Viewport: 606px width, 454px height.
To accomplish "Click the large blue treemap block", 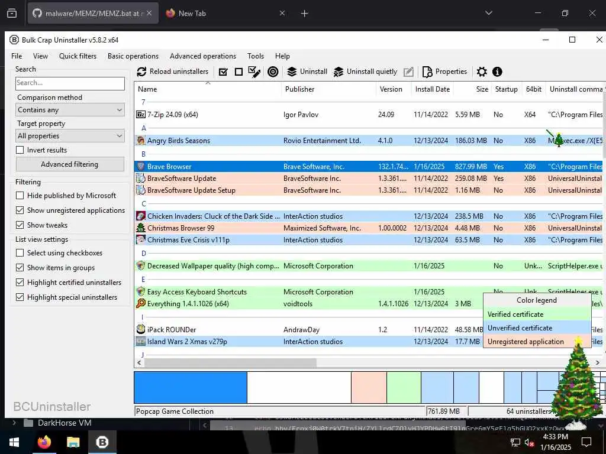I will click(x=191, y=387).
